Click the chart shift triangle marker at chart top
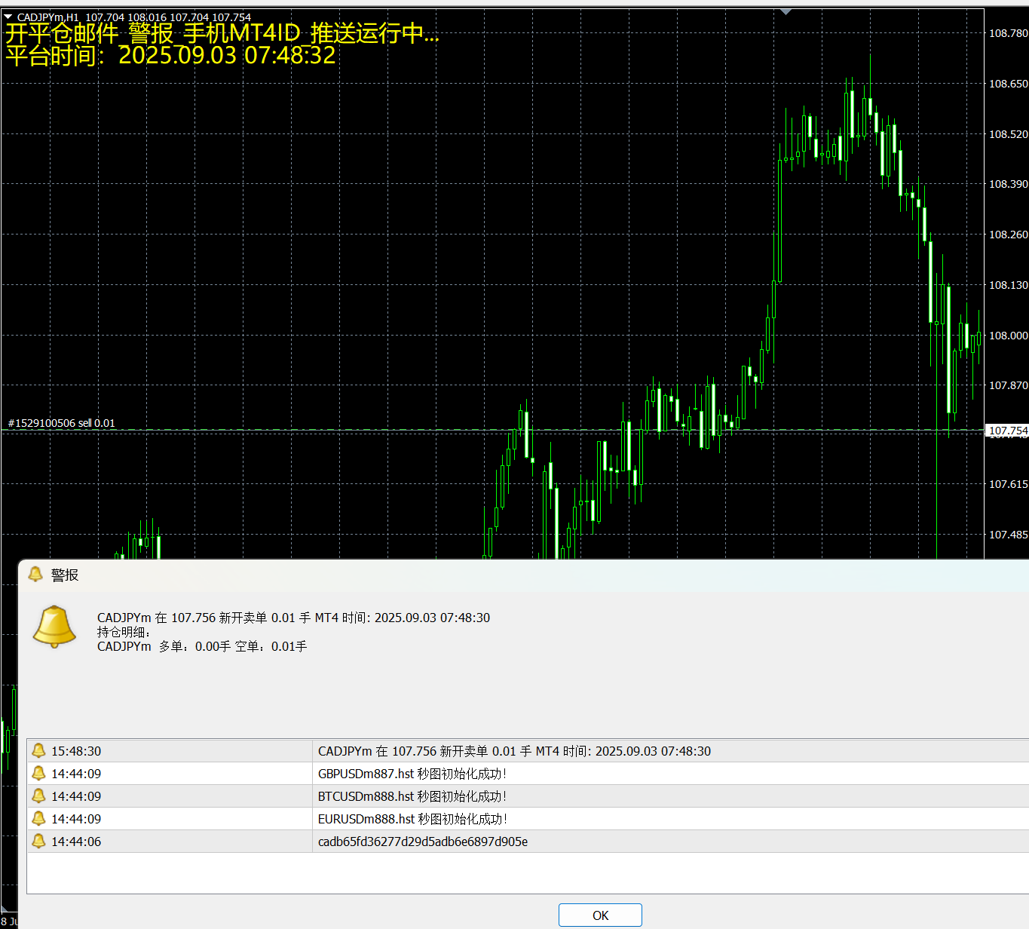Viewport: 1029px width, 929px height. point(786,12)
